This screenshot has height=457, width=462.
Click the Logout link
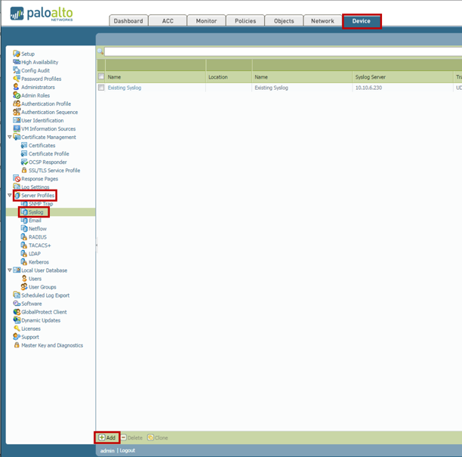point(128,450)
